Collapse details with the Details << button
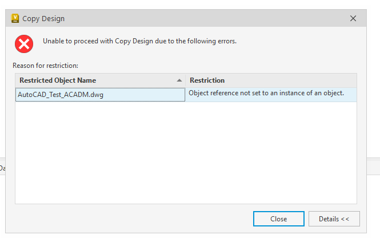 [334, 218]
